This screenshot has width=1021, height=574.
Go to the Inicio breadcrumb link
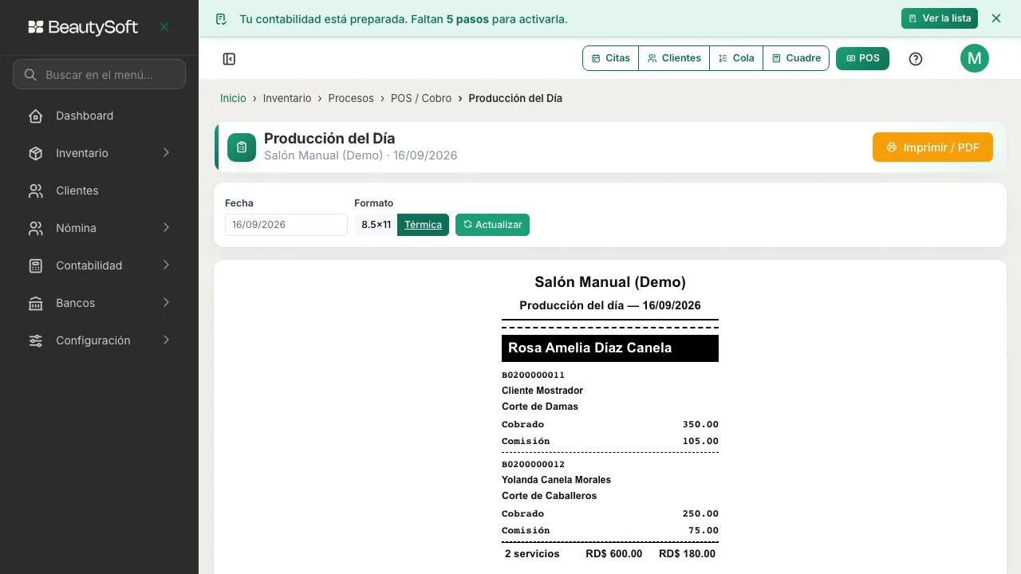233,98
